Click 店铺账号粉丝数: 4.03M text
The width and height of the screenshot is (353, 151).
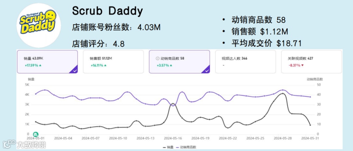tap(116, 28)
